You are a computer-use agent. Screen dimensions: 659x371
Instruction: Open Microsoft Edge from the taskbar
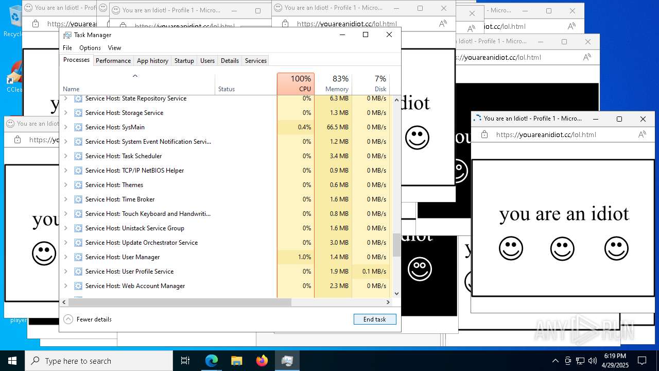click(x=212, y=361)
